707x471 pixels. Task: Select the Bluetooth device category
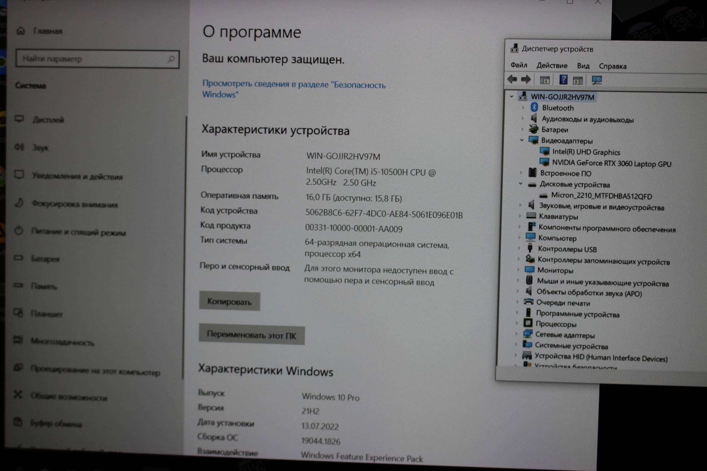tap(557, 108)
